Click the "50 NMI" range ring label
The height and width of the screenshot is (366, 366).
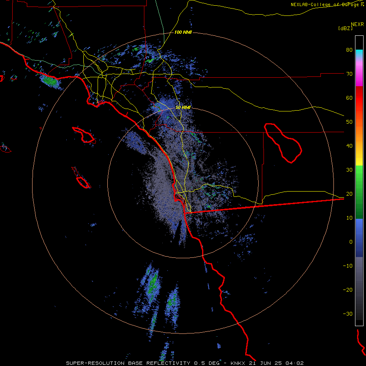coord(183,108)
